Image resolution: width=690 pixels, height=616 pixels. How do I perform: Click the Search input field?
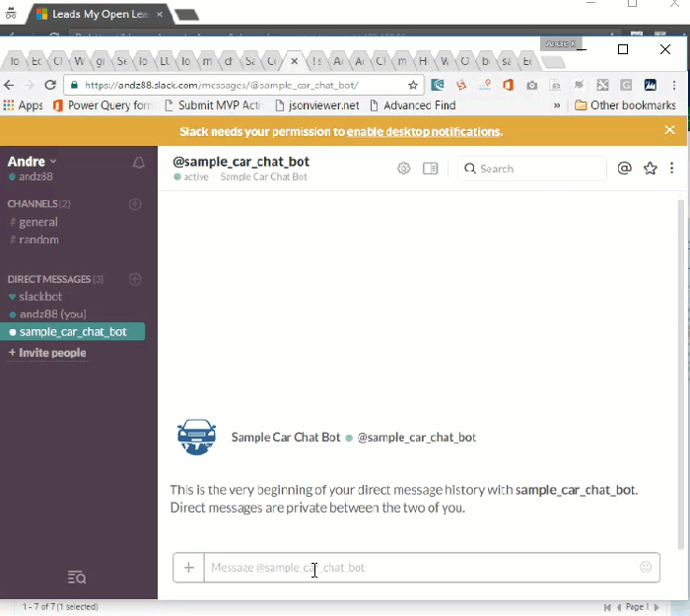537,169
